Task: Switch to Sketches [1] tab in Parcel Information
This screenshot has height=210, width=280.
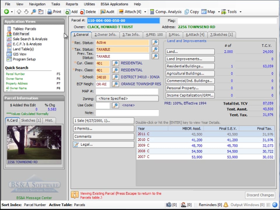Action: pos(31,120)
